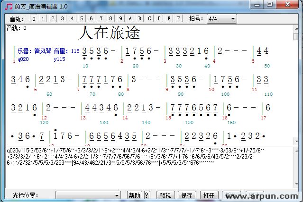
Task: Maximize the editor window
Action: coord(270,5)
